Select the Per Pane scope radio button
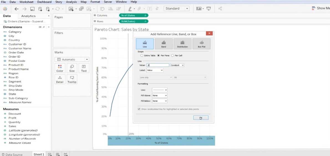 [x=159, y=56]
